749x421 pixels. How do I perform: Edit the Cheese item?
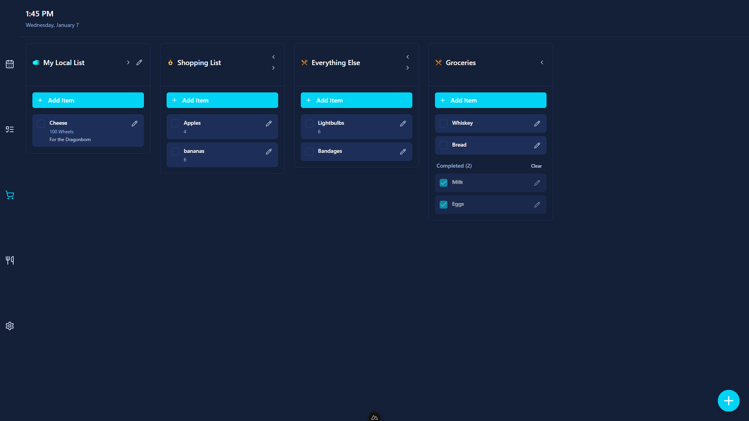click(x=135, y=124)
